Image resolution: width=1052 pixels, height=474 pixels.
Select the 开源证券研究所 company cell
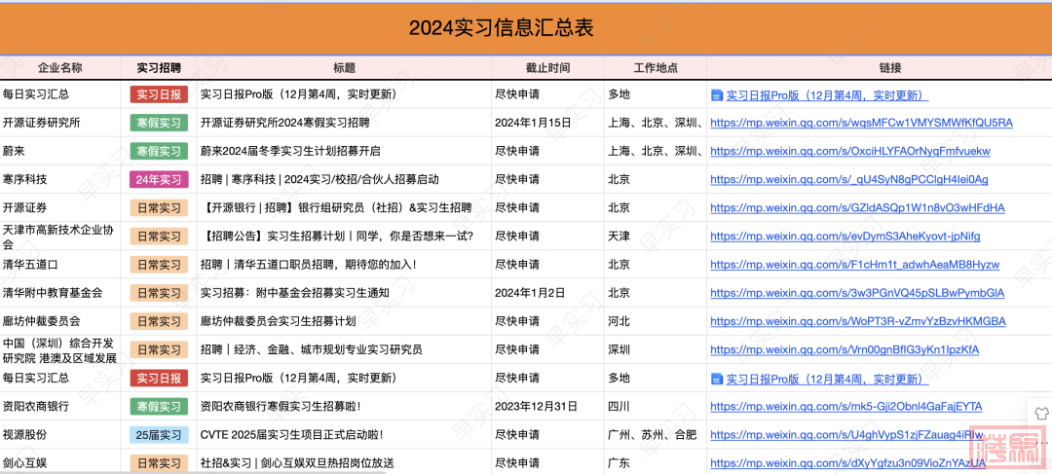pyautogui.click(x=59, y=123)
